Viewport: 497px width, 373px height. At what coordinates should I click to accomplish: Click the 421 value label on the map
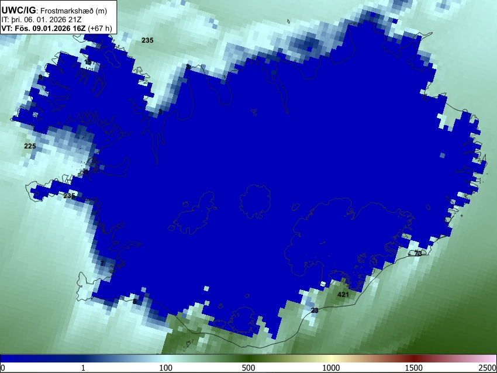[x=343, y=295]
